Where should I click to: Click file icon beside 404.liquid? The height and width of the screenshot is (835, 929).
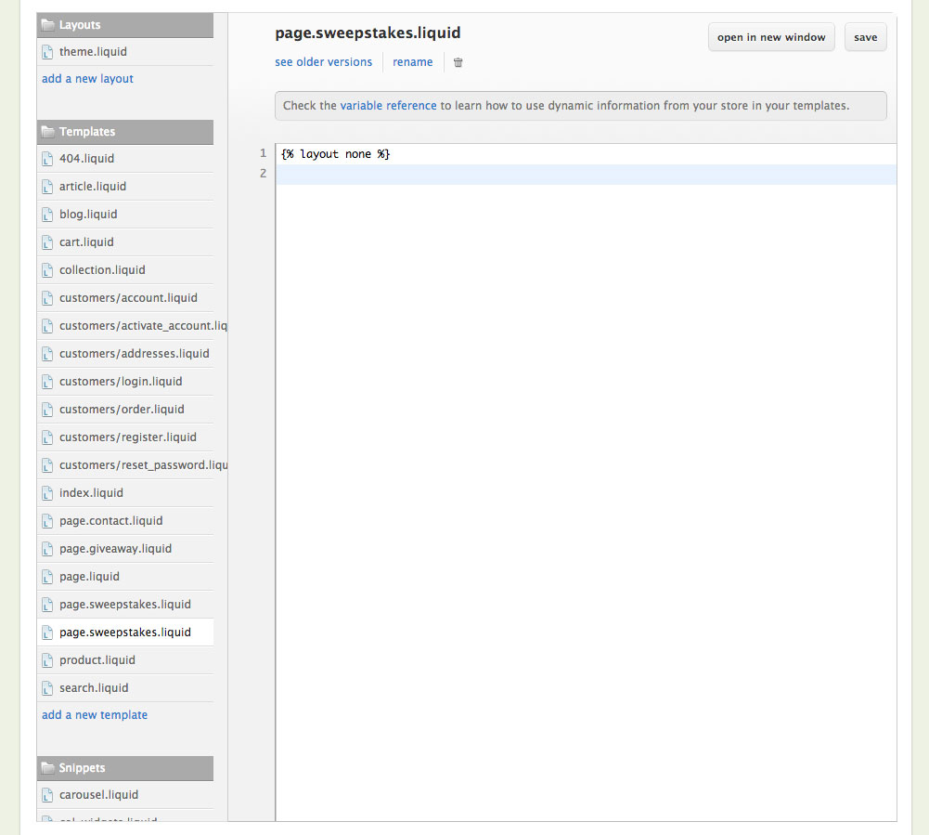[x=47, y=159]
